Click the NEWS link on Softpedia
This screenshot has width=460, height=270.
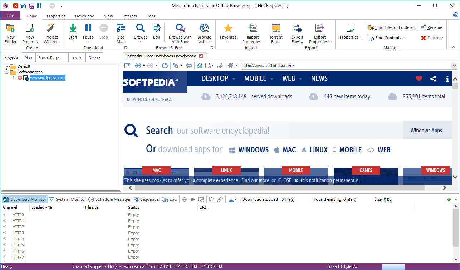point(319,78)
